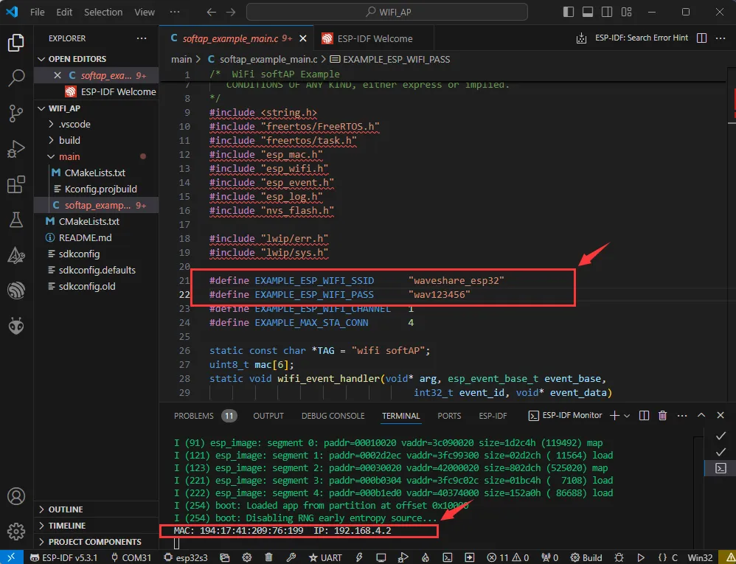This screenshot has width=736, height=564.
Task: Switch to the PROBLEMS panel tab
Action: pos(194,416)
